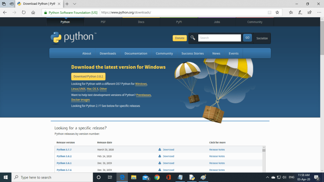Click the download icon for Python 3.8.1

click(160, 163)
